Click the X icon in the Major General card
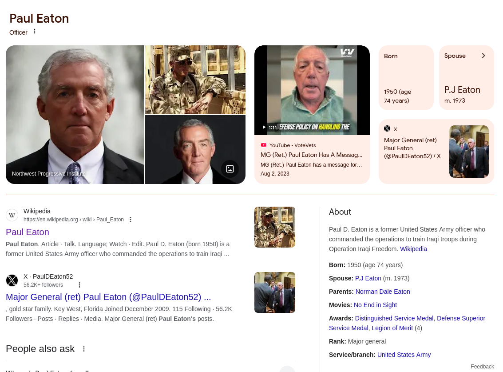The height and width of the screenshot is (372, 503). pyautogui.click(x=387, y=128)
